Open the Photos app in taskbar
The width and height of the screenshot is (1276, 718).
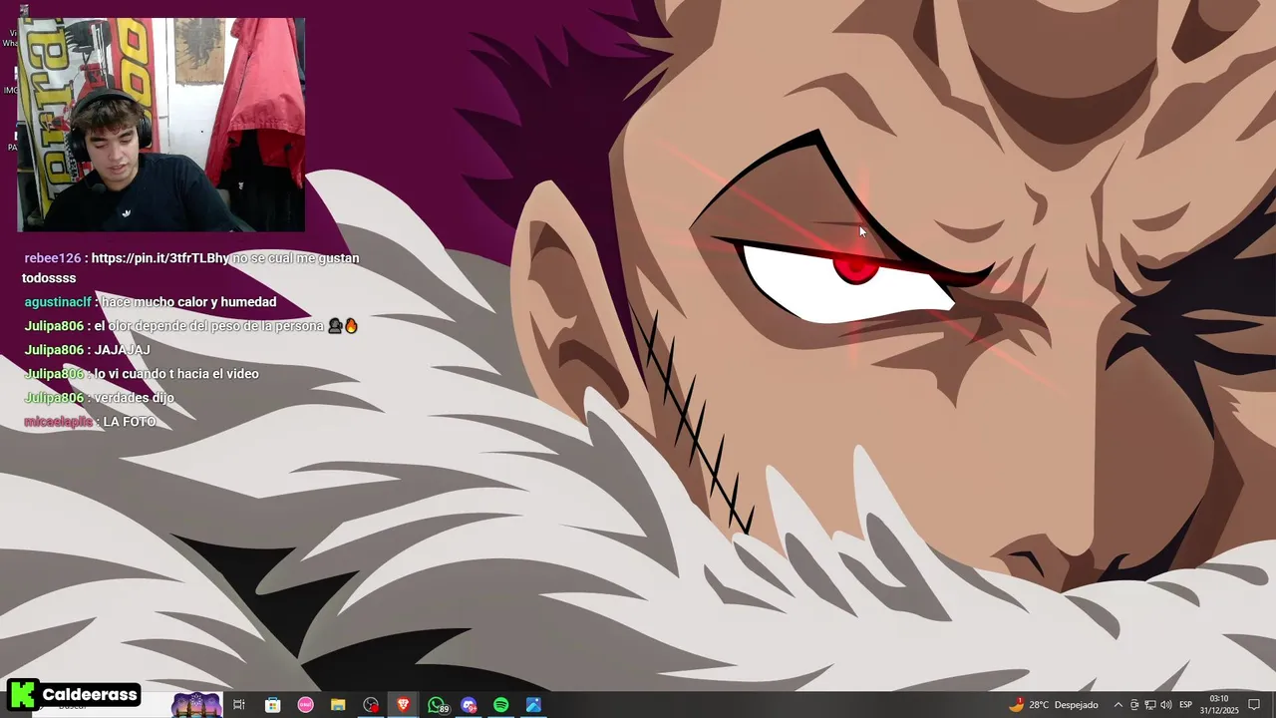(533, 705)
